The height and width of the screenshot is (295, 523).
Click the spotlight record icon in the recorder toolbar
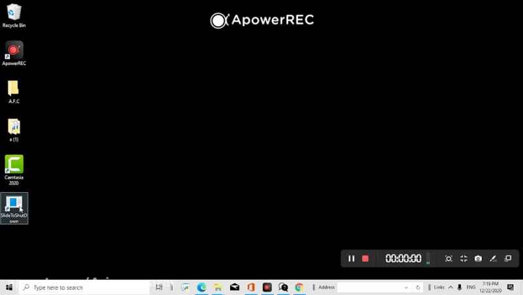(x=448, y=259)
